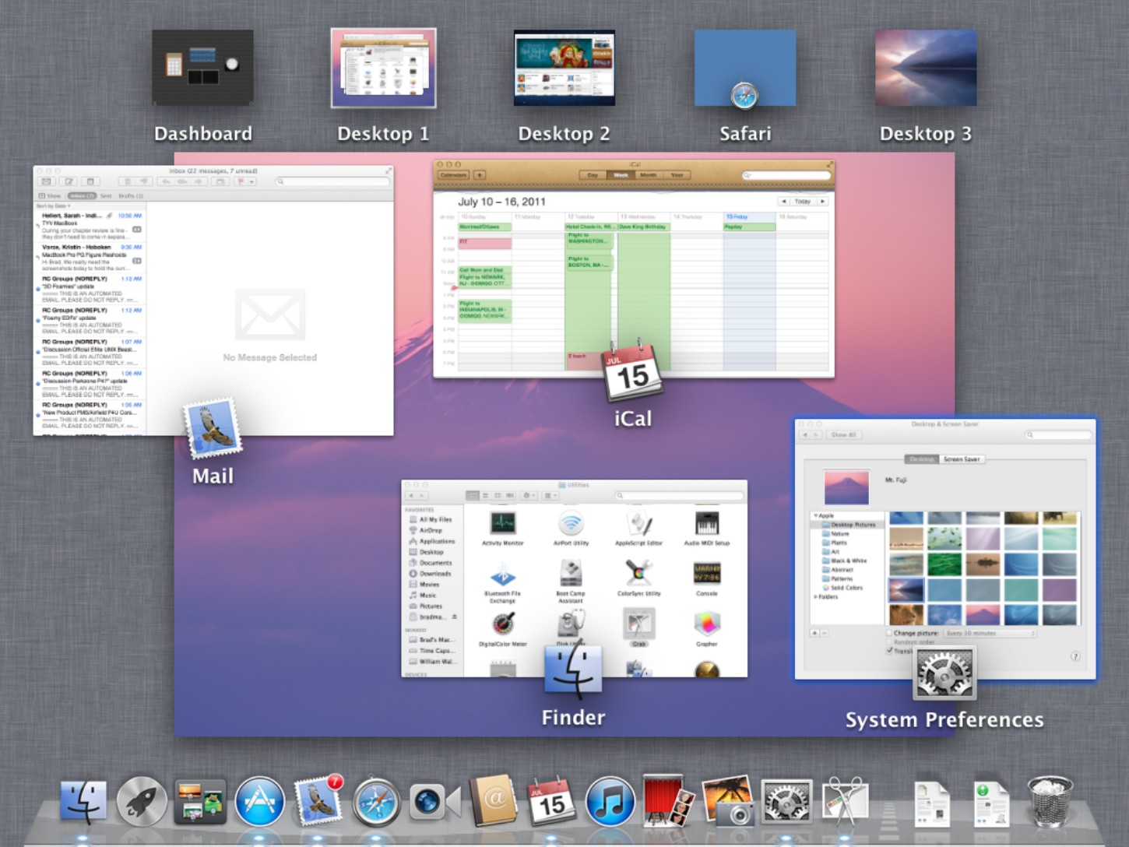Select Console in the Finder window
The image size is (1129, 847).
pos(706,578)
